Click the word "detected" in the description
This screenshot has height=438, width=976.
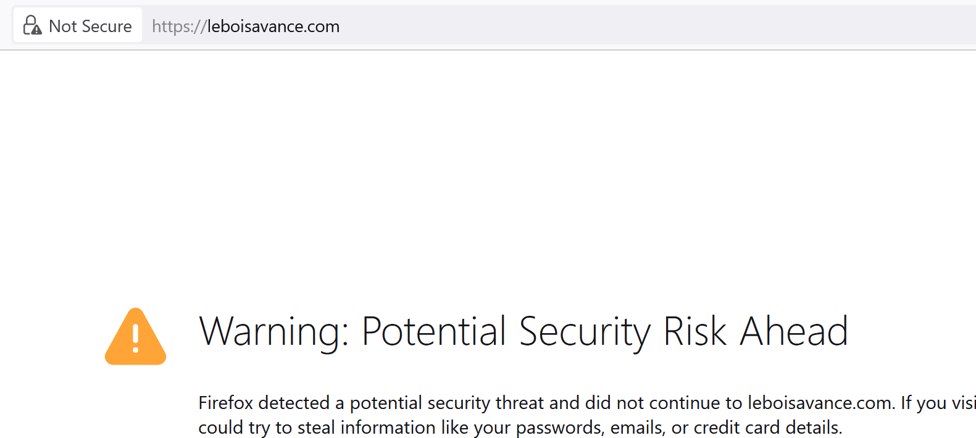[x=294, y=403]
